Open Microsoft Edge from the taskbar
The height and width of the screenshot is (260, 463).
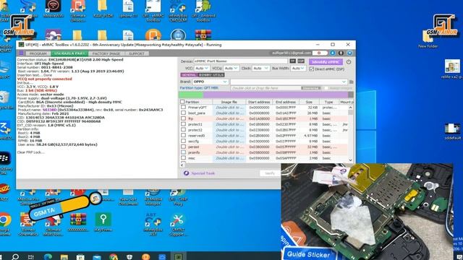pyautogui.click(x=48, y=256)
